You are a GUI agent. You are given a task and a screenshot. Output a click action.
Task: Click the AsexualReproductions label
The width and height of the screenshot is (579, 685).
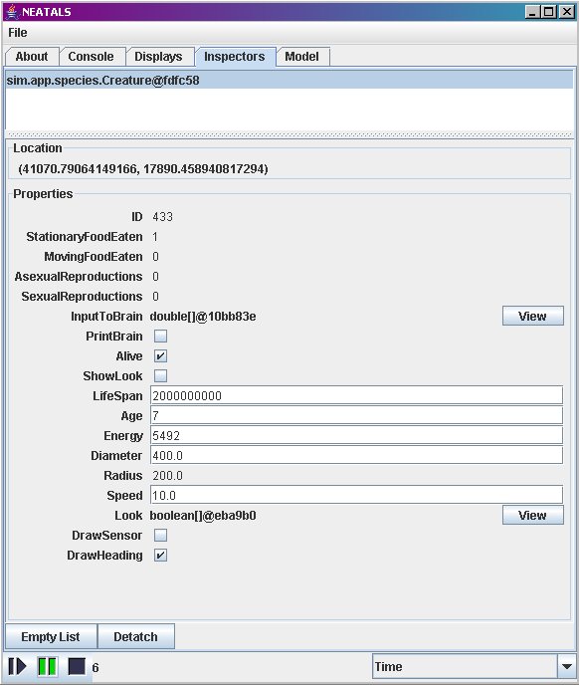coord(79,276)
